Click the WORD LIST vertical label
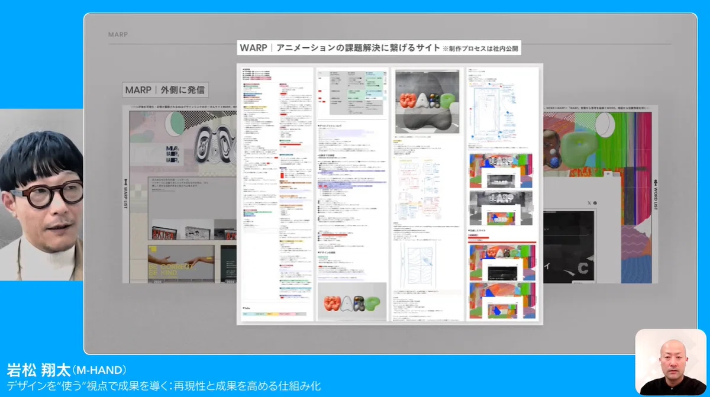This screenshot has width=710, height=397. point(656,193)
